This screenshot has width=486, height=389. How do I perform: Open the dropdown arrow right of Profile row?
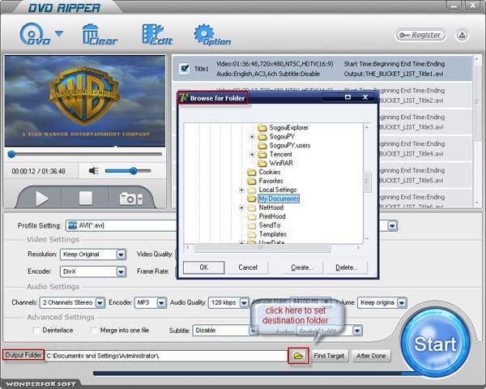coord(392,225)
